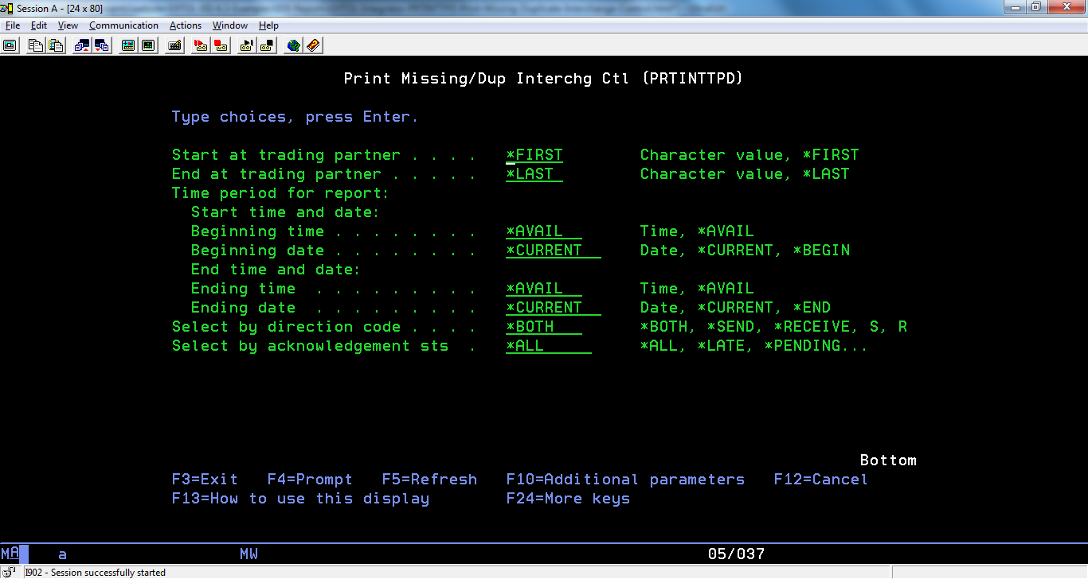Open the View menu
This screenshot has width=1088, height=579.
click(68, 25)
